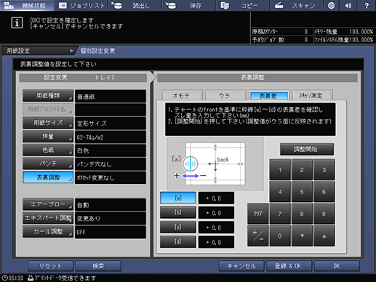Select the スキャン測定 tab
Screen dimensions: 376x282
[312, 95]
